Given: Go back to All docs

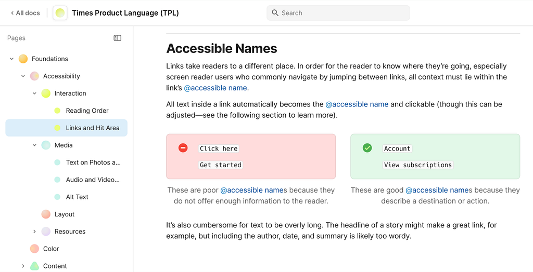Looking at the screenshot, I should (x=26, y=13).
